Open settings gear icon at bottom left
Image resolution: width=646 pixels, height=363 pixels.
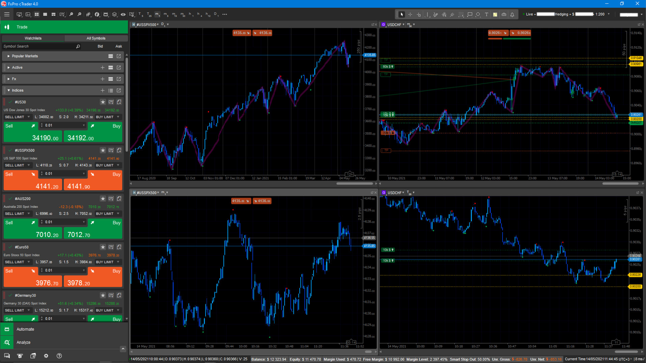[46, 356]
